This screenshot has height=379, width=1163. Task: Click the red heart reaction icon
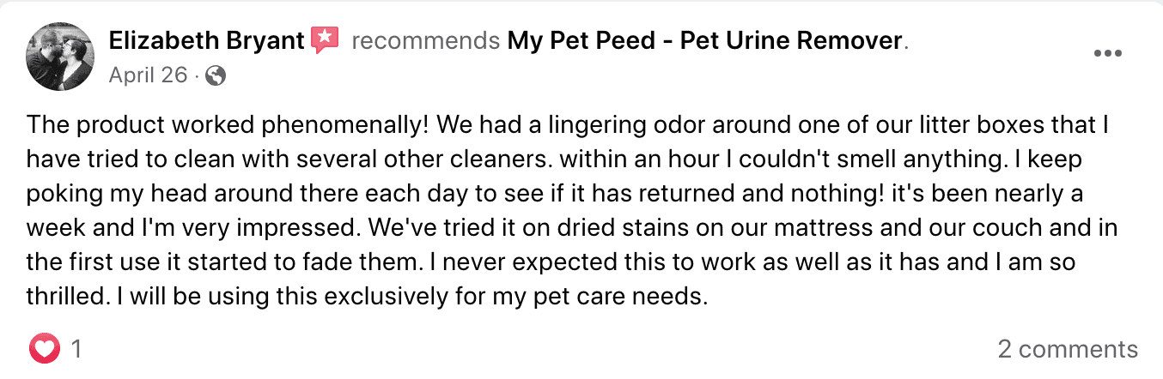pyautogui.click(x=45, y=349)
